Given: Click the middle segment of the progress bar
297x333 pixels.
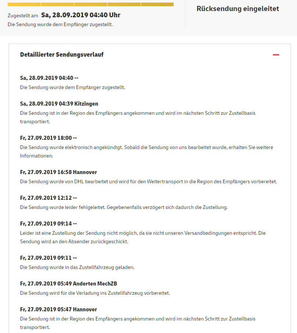Looking at the screenshot, I should [x=91, y=4].
